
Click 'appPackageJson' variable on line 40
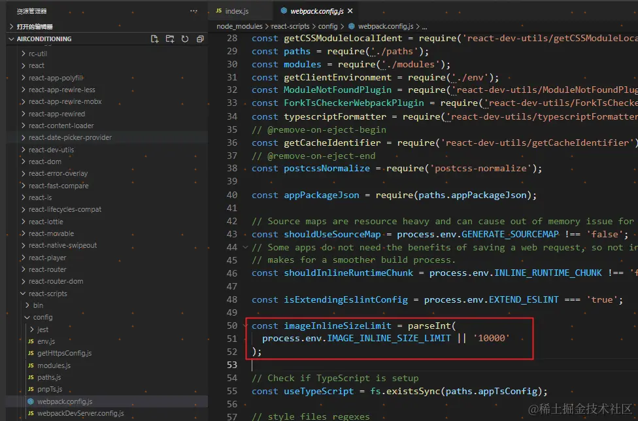(322, 195)
